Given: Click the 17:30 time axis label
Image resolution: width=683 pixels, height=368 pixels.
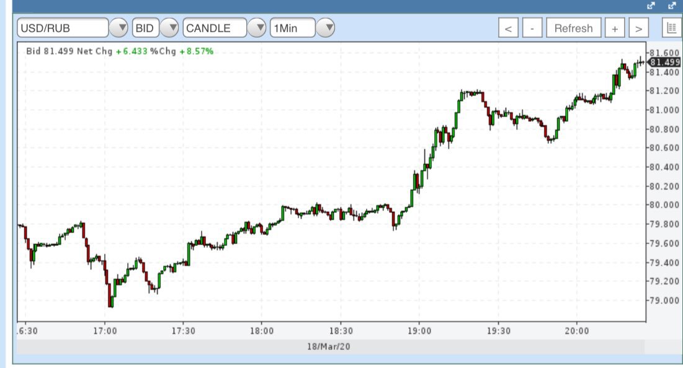Looking at the screenshot, I should click(184, 331).
